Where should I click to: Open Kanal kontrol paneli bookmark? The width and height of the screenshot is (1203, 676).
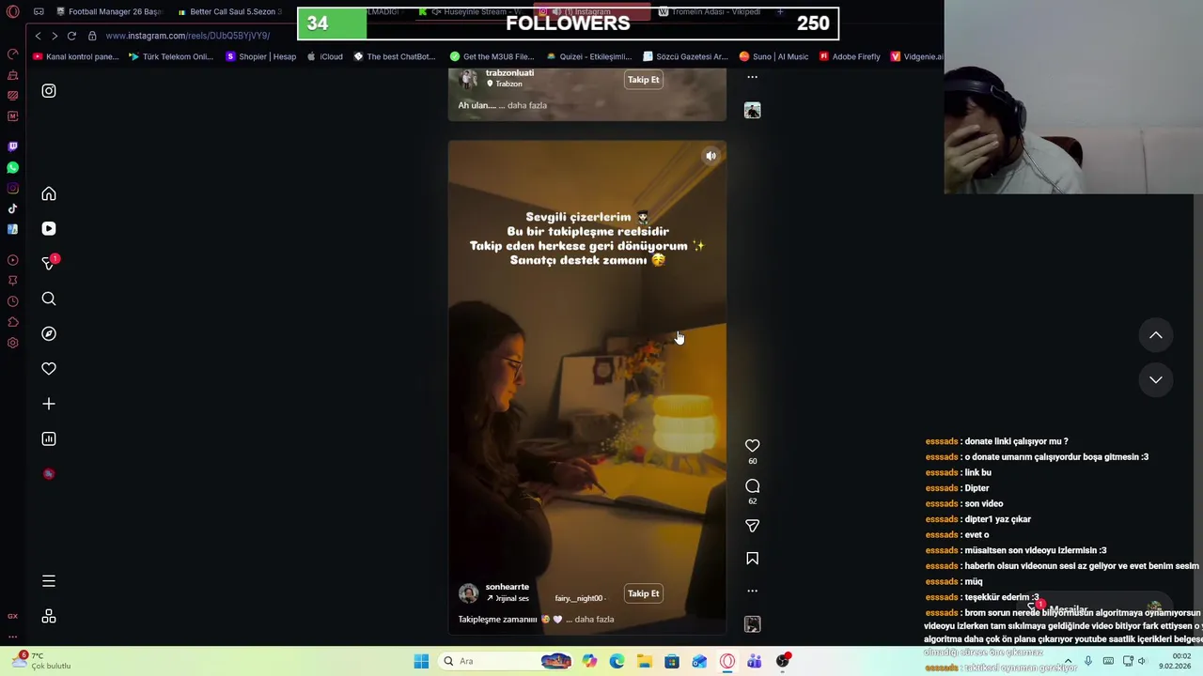click(x=75, y=56)
